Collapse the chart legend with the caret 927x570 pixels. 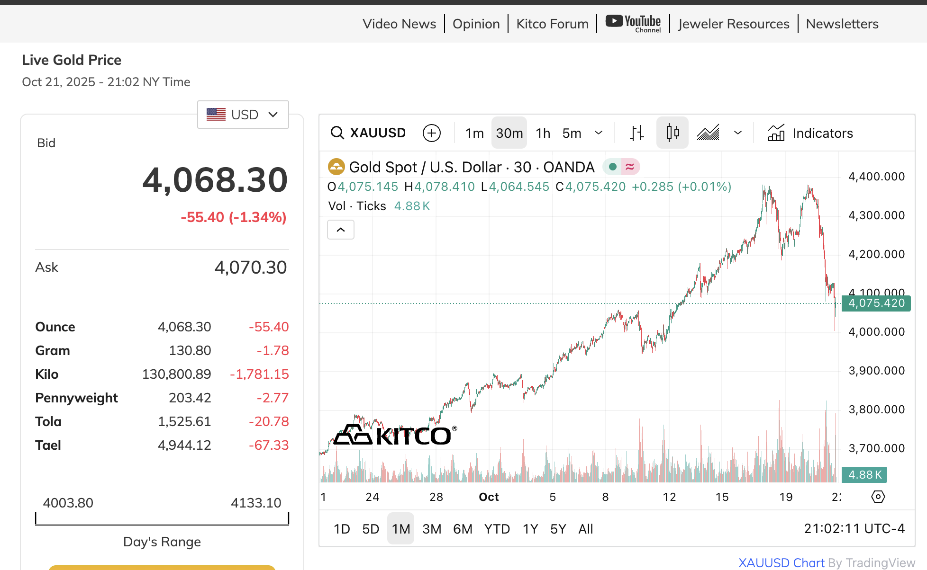[341, 230]
